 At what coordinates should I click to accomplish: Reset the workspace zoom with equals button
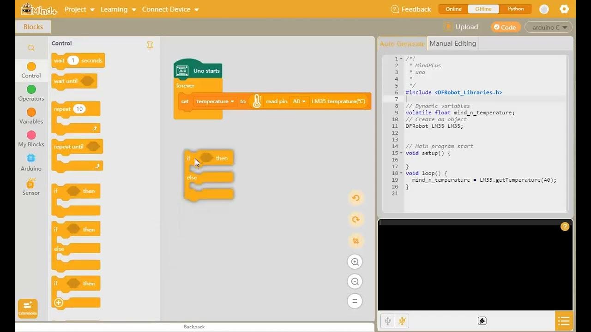[355, 301]
